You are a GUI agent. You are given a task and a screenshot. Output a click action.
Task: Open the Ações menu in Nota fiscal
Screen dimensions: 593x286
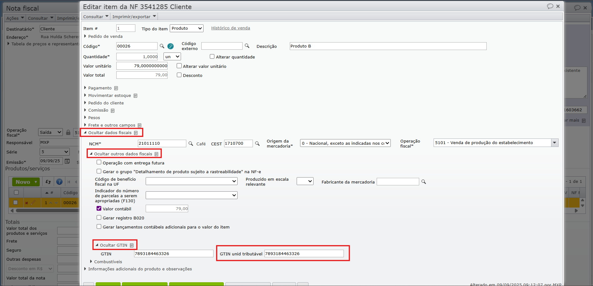coord(15,18)
